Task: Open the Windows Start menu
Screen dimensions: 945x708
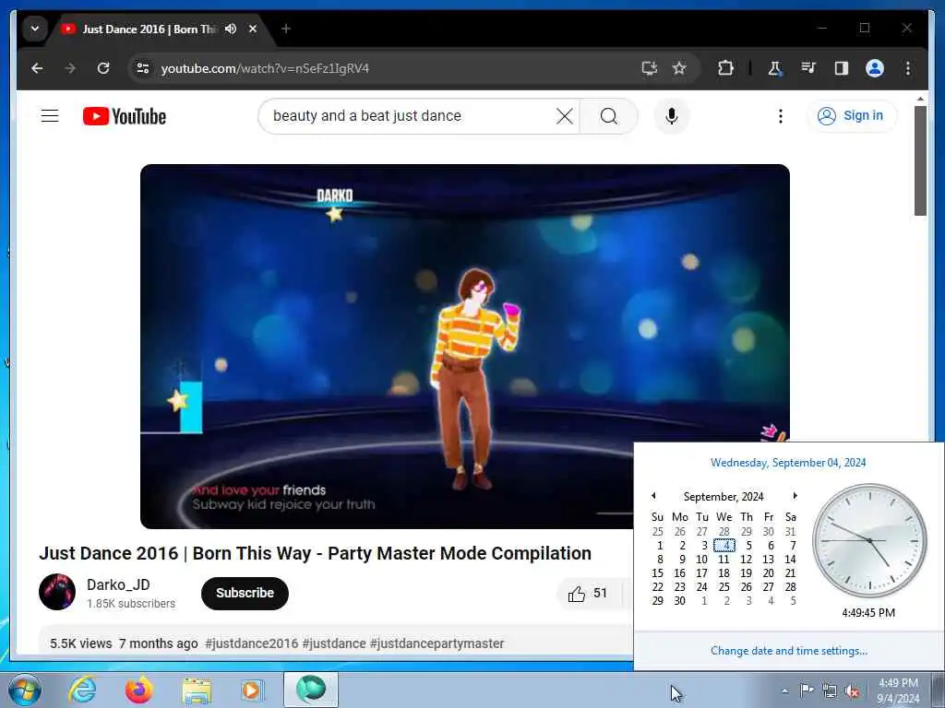Action: tap(24, 690)
